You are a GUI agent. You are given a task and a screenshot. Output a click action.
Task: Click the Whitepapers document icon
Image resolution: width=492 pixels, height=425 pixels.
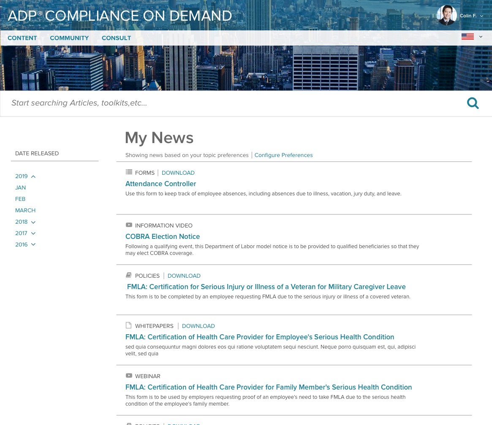coord(128,325)
